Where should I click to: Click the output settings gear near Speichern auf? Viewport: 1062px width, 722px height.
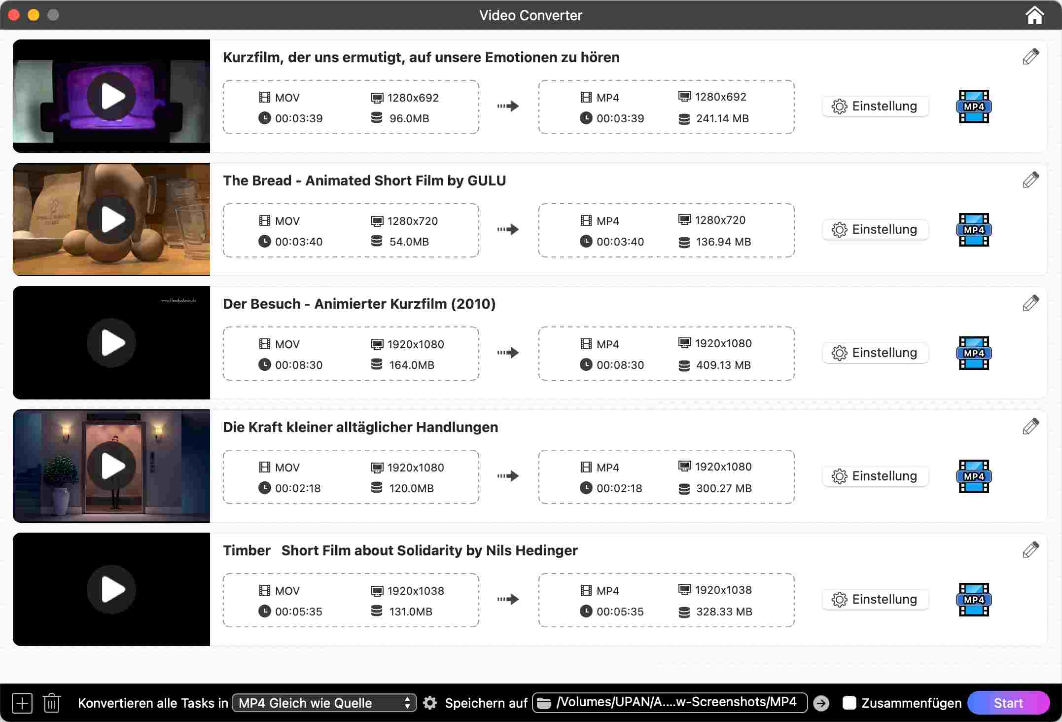point(429,703)
